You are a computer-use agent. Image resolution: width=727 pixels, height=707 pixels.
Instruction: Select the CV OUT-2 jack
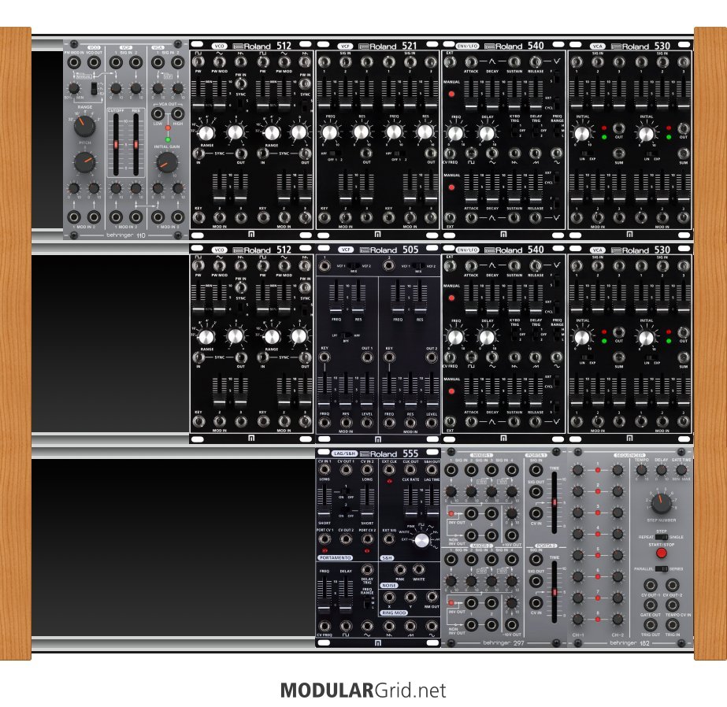[673, 585]
